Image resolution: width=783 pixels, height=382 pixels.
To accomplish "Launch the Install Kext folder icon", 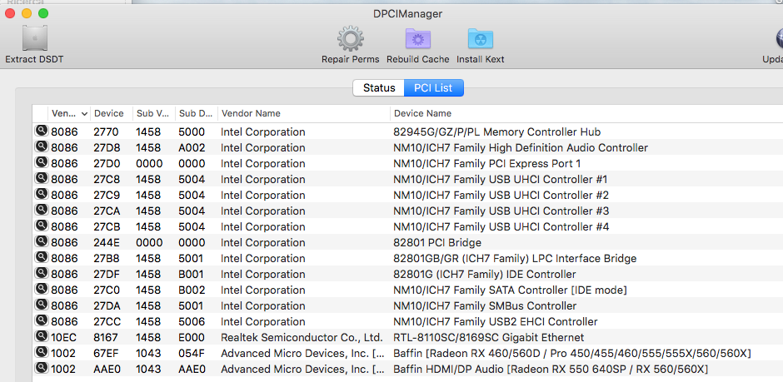I will (x=481, y=39).
